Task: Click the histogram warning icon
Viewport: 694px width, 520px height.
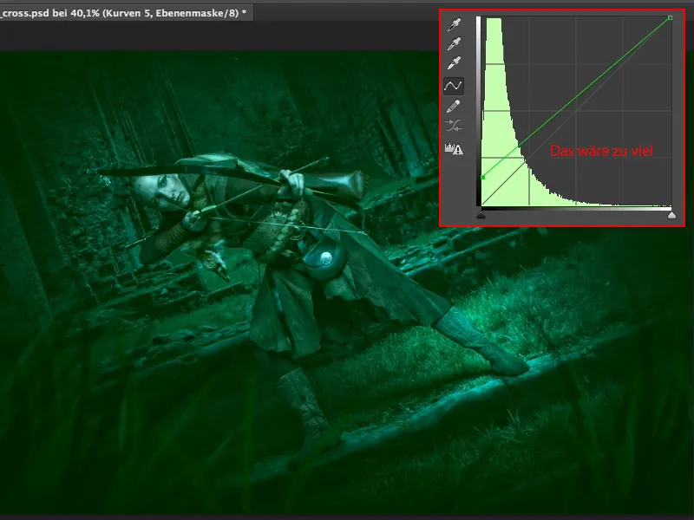Action: (x=454, y=148)
